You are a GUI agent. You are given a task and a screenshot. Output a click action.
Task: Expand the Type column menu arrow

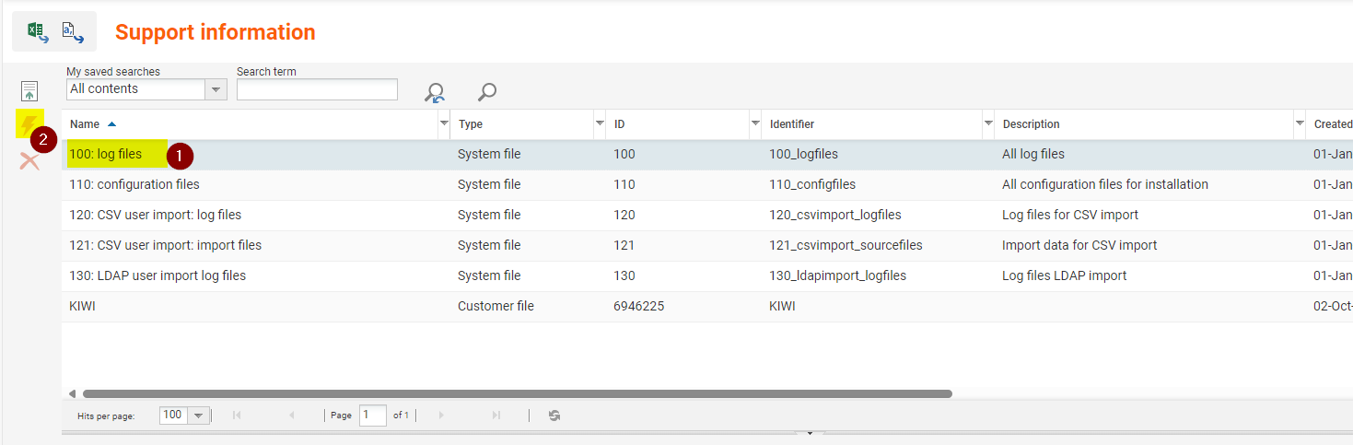coord(600,123)
